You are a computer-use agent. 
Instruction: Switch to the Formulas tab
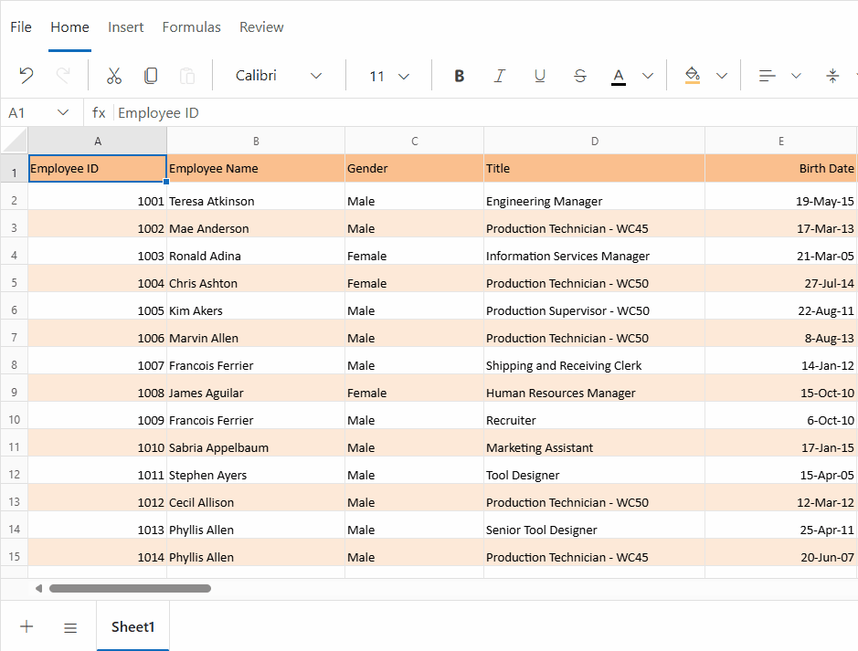click(192, 27)
